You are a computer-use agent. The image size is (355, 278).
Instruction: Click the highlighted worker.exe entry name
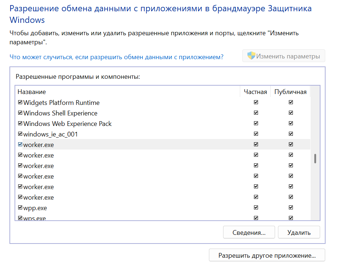(x=39, y=145)
